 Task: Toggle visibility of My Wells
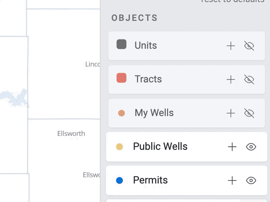pyautogui.click(x=249, y=113)
